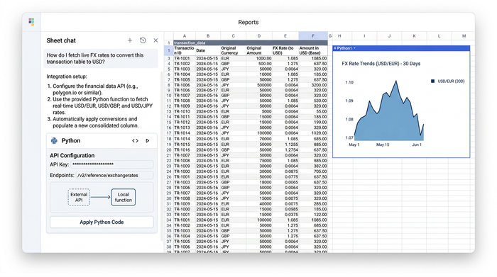Click the API Key input field
The width and height of the screenshot is (497, 277).
point(112,164)
